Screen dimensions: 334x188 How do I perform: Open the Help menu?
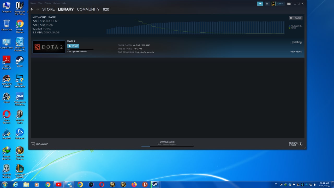[64, 3]
